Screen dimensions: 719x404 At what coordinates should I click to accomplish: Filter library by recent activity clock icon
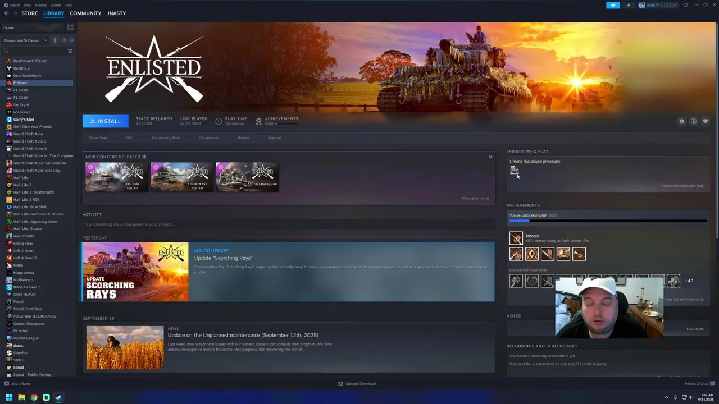click(63, 40)
